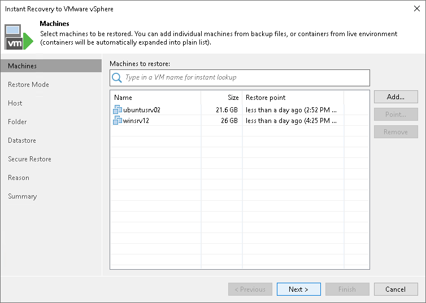Focus the VM name lookup field
This screenshot has width=426, height=303.
[240, 78]
